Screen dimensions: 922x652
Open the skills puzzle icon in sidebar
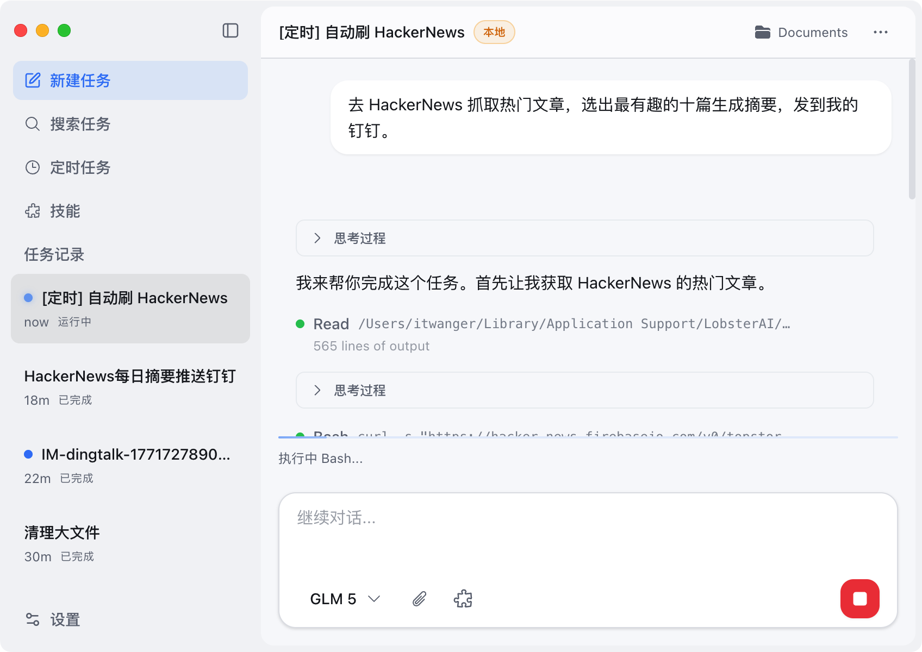pyautogui.click(x=33, y=211)
